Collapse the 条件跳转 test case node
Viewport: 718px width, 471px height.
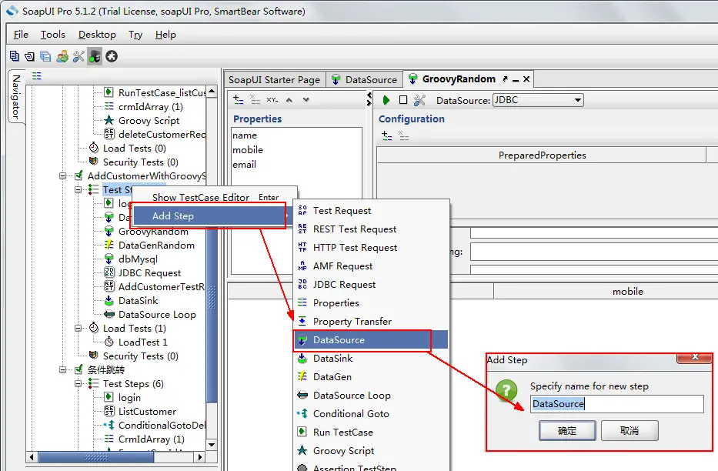[63, 370]
